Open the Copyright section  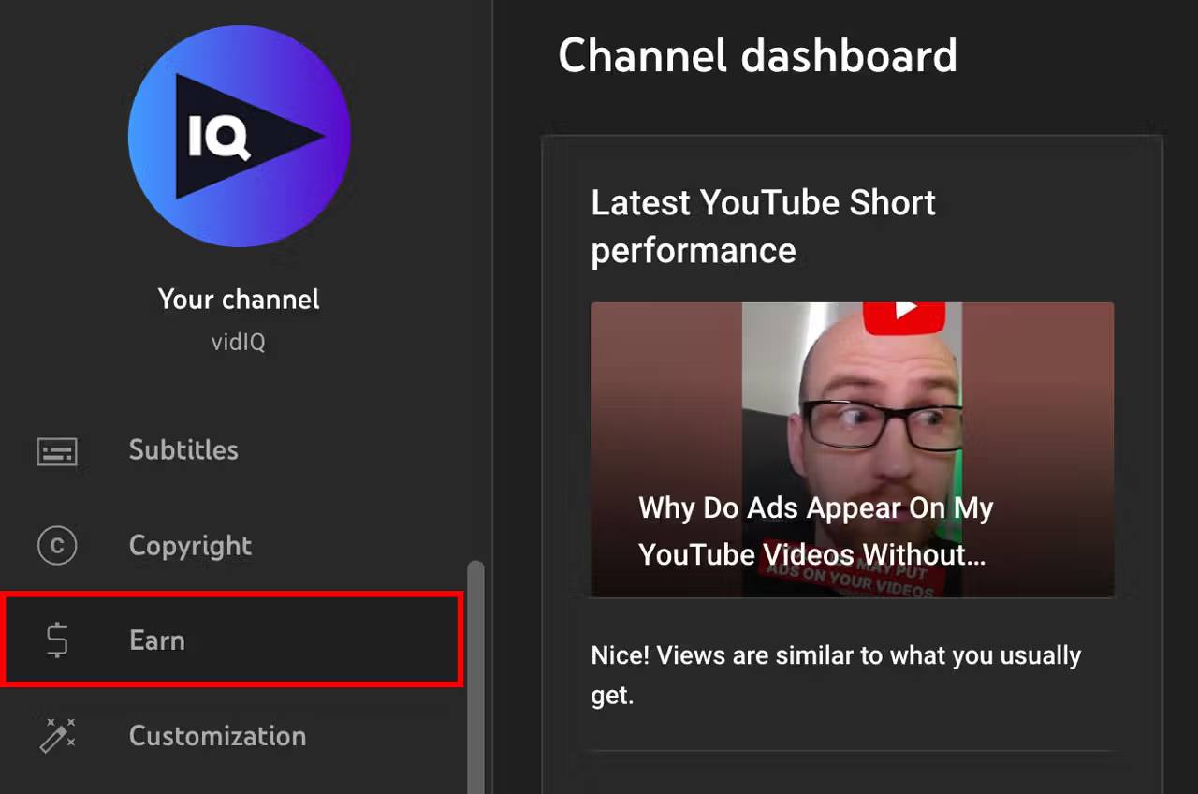(190, 546)
